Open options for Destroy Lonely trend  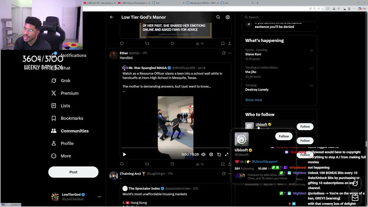pyautogui.click(x=311, y=86)
